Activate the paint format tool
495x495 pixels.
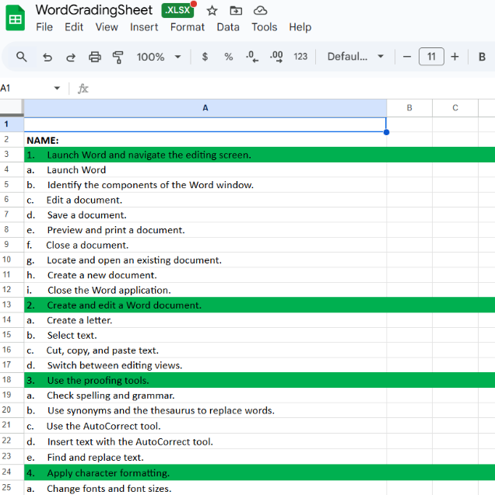[x=118, y=58]
